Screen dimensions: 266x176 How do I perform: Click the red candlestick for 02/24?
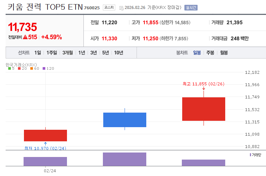pos(46,135)
